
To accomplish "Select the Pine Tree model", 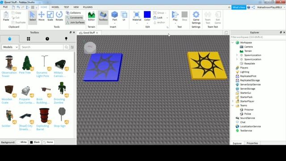I will pos(26,64).
